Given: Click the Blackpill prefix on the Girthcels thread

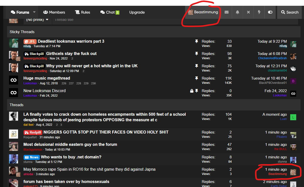Looking at the screenshot, I should pos(34,54).
